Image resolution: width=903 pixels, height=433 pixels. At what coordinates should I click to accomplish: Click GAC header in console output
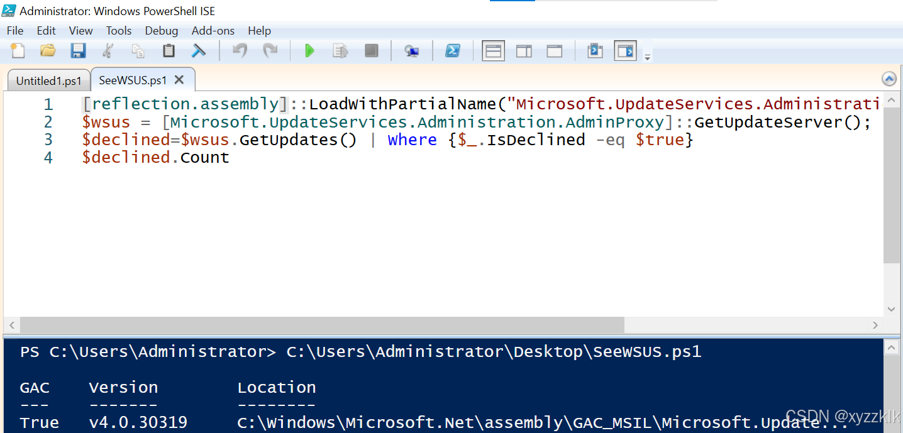[x=35, y=388]
